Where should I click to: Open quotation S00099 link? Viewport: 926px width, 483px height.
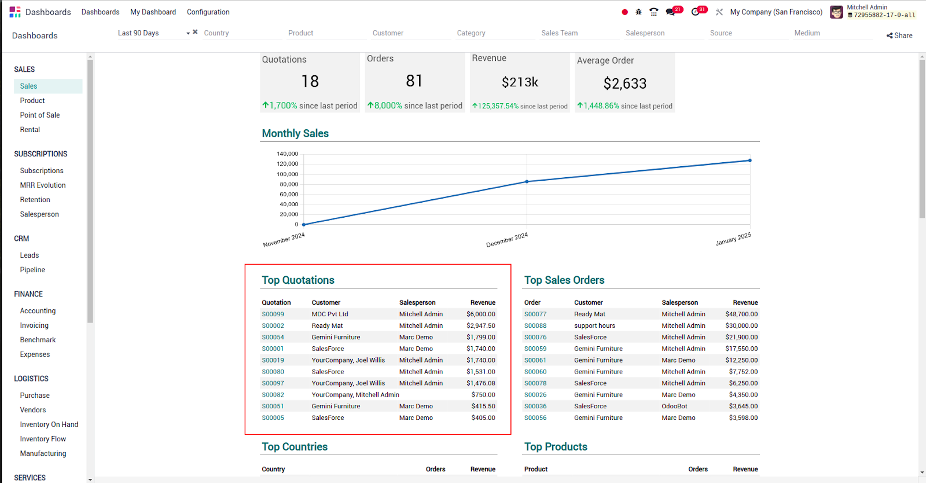pos(273,314)
